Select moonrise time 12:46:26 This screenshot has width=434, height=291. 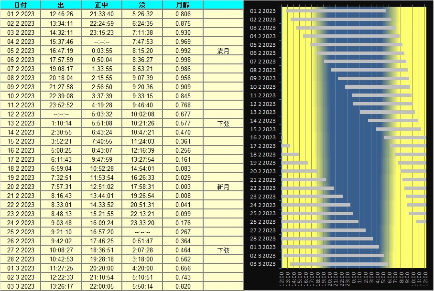tap(61, 14)
